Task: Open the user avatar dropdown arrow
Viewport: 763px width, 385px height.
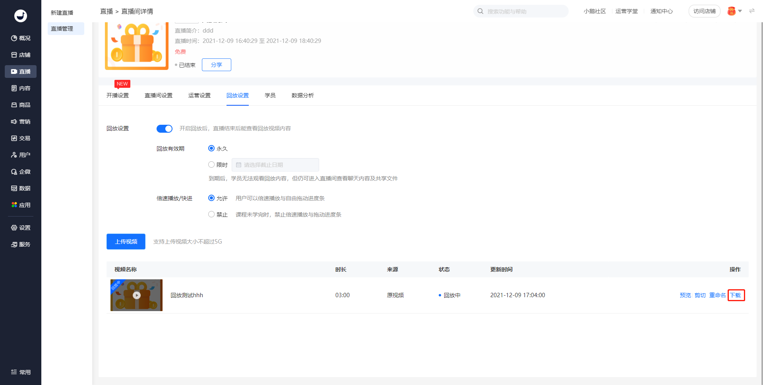Action: pos(740,11)
